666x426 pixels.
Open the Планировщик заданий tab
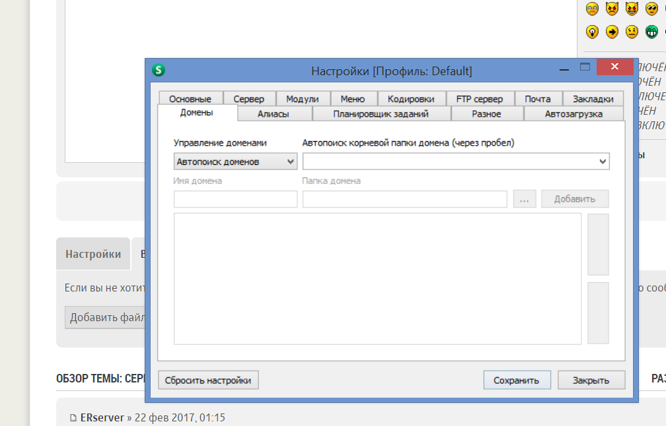tap(381, 114)
